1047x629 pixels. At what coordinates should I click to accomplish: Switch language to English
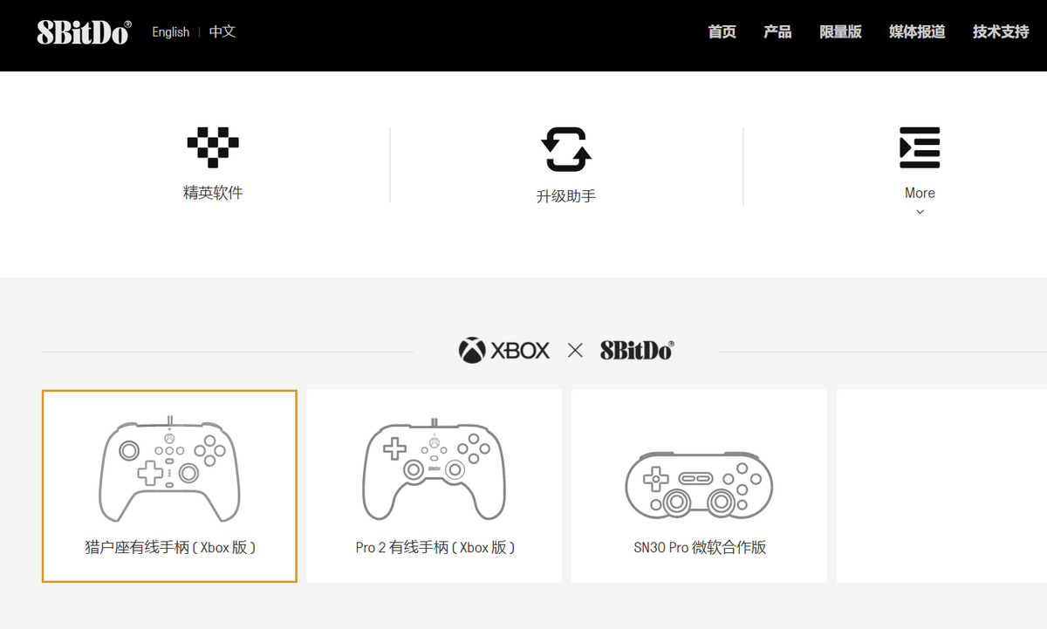pos(170,32)
